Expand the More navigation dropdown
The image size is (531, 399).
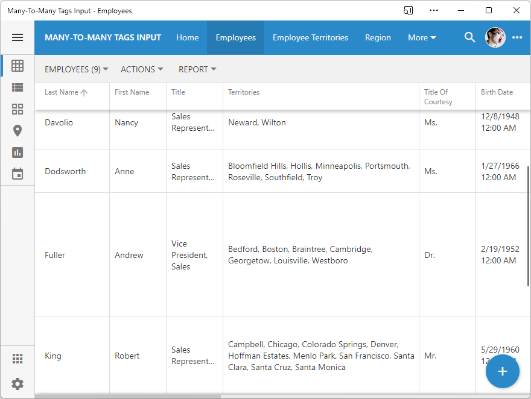tap(422, 37)
